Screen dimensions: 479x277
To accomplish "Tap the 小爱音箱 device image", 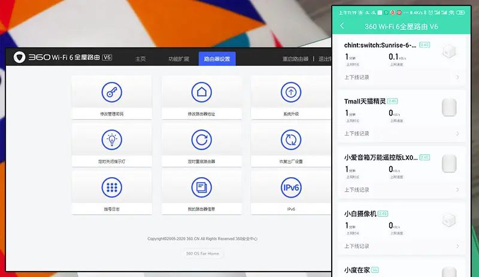I will pos(449,164).
